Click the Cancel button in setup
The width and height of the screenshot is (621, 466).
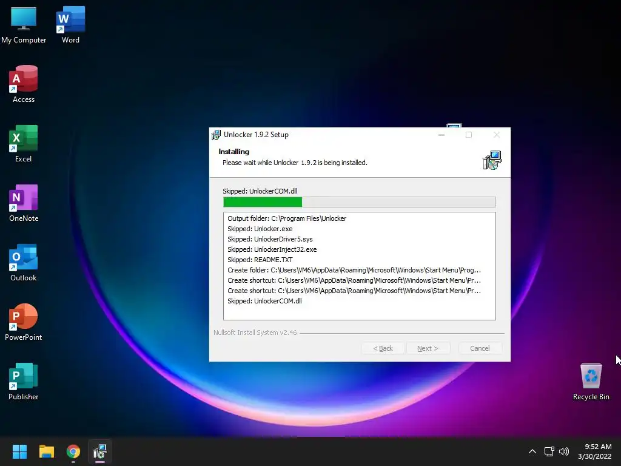pyautogui.click(x=480, y=348)
